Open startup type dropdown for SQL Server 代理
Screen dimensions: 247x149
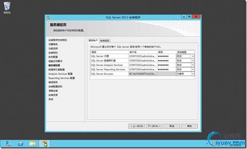point(193,56)
